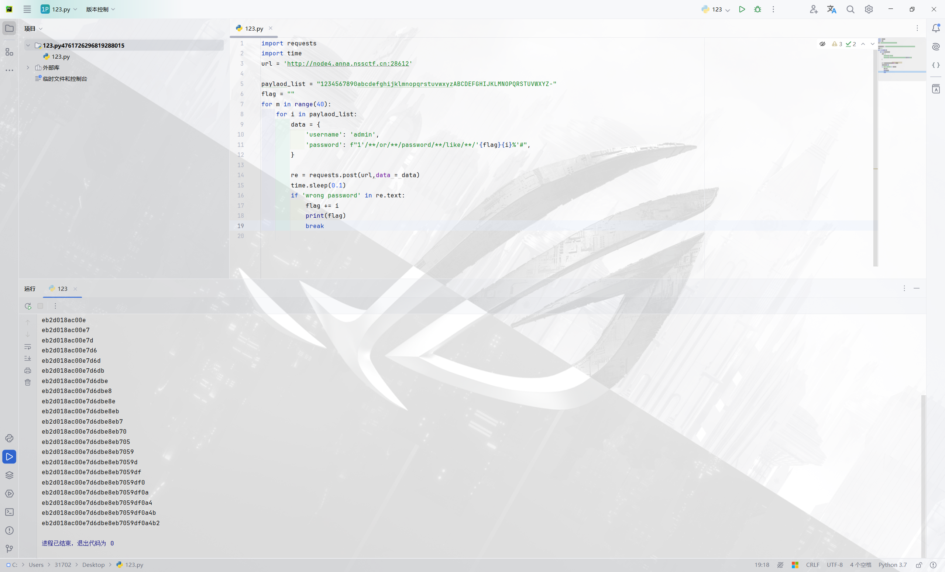Go to previous highlighted error arrow
Viewport: 945px width, 572px height.
pos(863,44)
